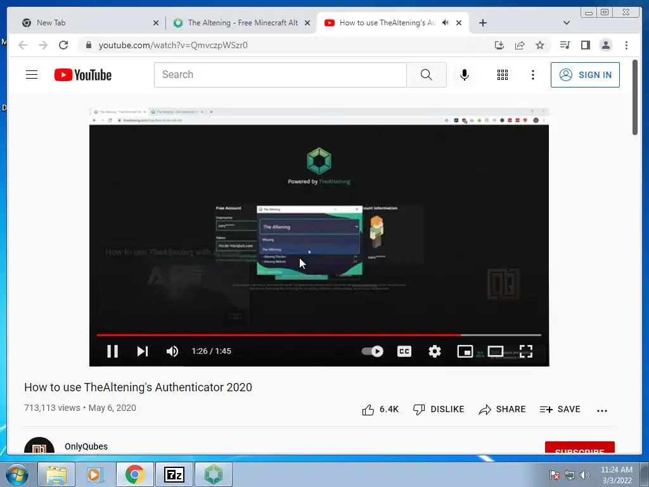SAVE the video to a playlist
This screenshot has width=649, height=487.
(x=560, y=409)
